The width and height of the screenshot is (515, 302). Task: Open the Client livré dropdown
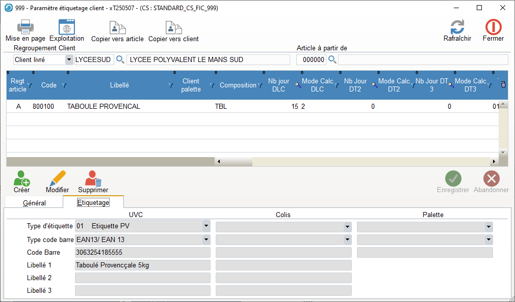(x=69, y=60)
